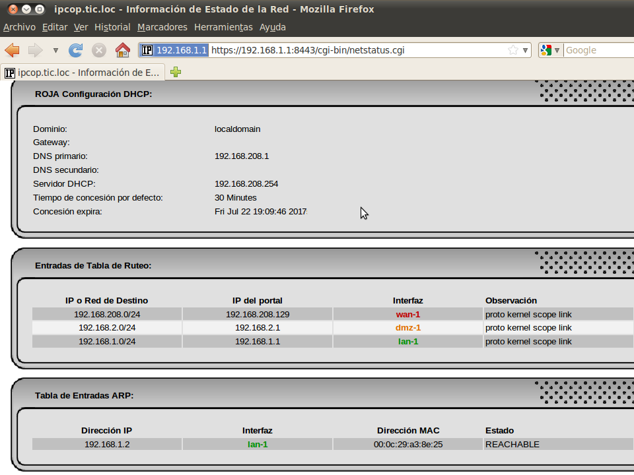Open the Google search engine selector dropdown

(x=550, y=50)
